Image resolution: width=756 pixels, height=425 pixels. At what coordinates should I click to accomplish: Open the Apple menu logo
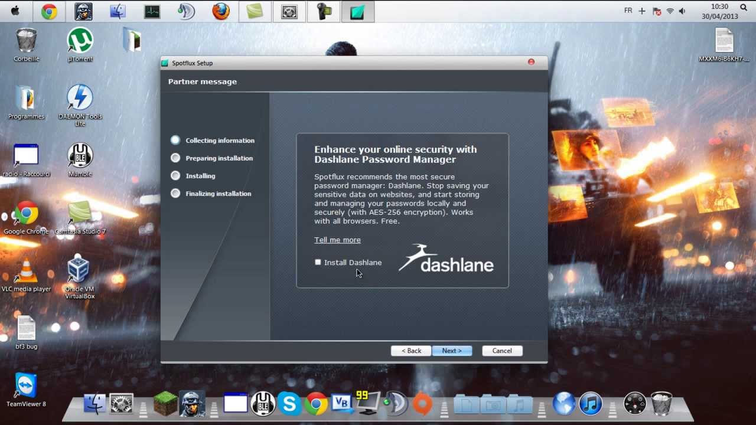[15, 11]
